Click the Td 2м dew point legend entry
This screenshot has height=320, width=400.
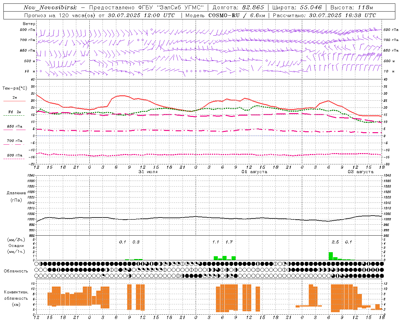15,112
